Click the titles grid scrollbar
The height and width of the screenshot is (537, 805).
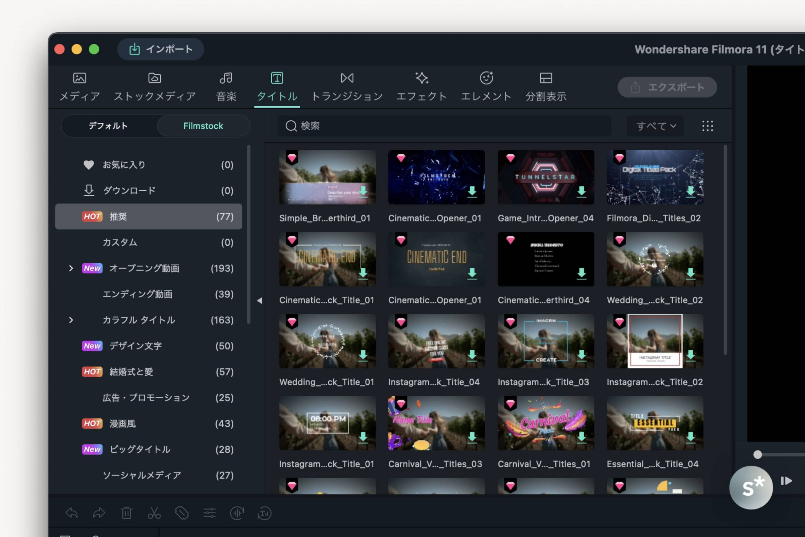pos(725,250)
